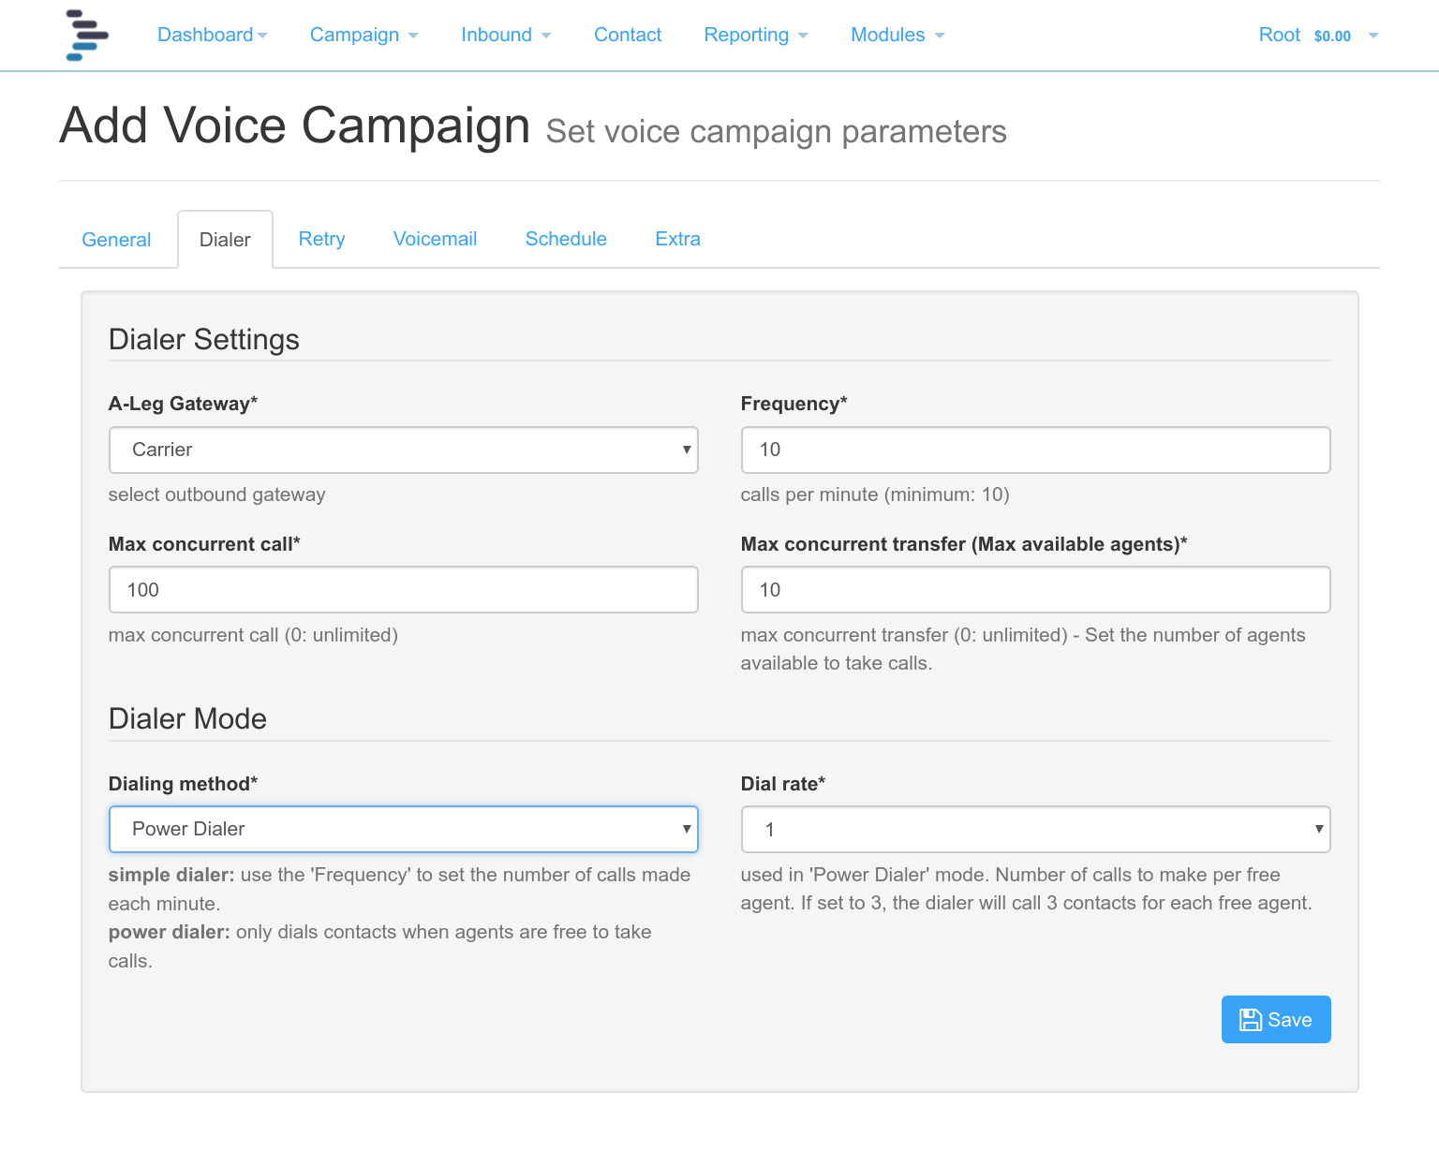This screenshot has height=1166, width=1439.
Task: Open the Inbound menu
Action: click(505, 35)
